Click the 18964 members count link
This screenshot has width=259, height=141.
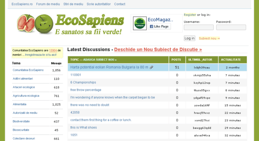53,50
